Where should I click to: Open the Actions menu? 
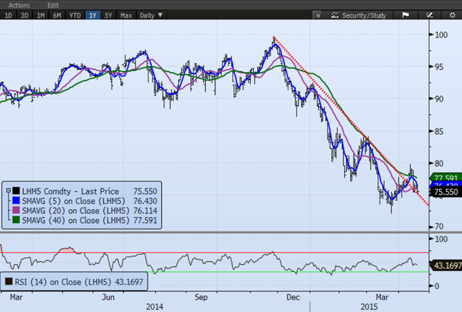[x=19, y=5]
